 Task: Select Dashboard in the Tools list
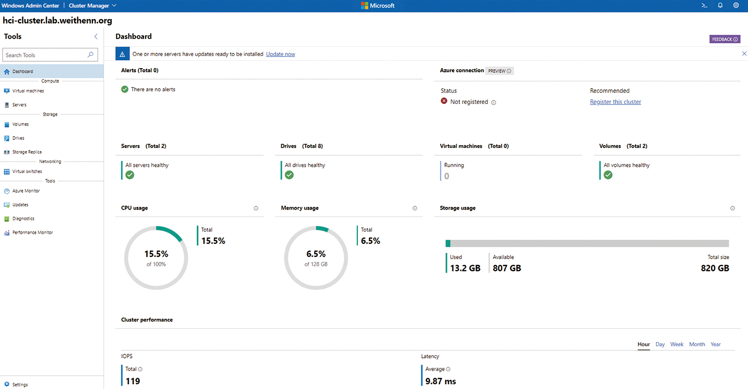coord(52,71)
